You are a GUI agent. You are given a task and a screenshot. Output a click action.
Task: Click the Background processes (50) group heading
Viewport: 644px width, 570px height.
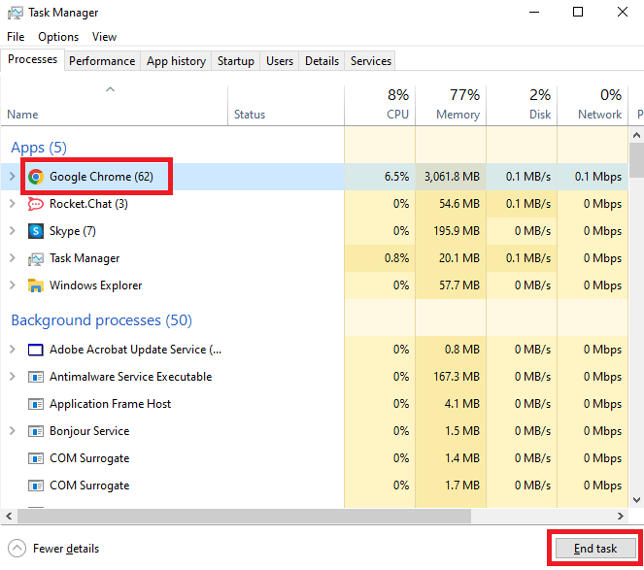(101, 320)
